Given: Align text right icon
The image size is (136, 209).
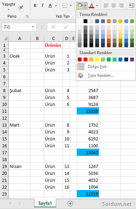Looking at the screenshot, I should [121, 6].
